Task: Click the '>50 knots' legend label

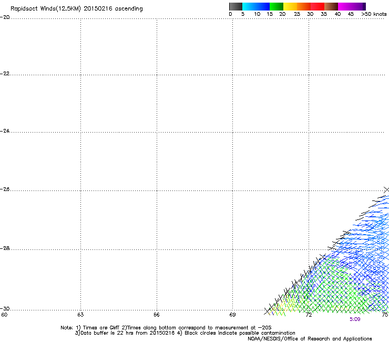Action: click(x=374, y=14)
